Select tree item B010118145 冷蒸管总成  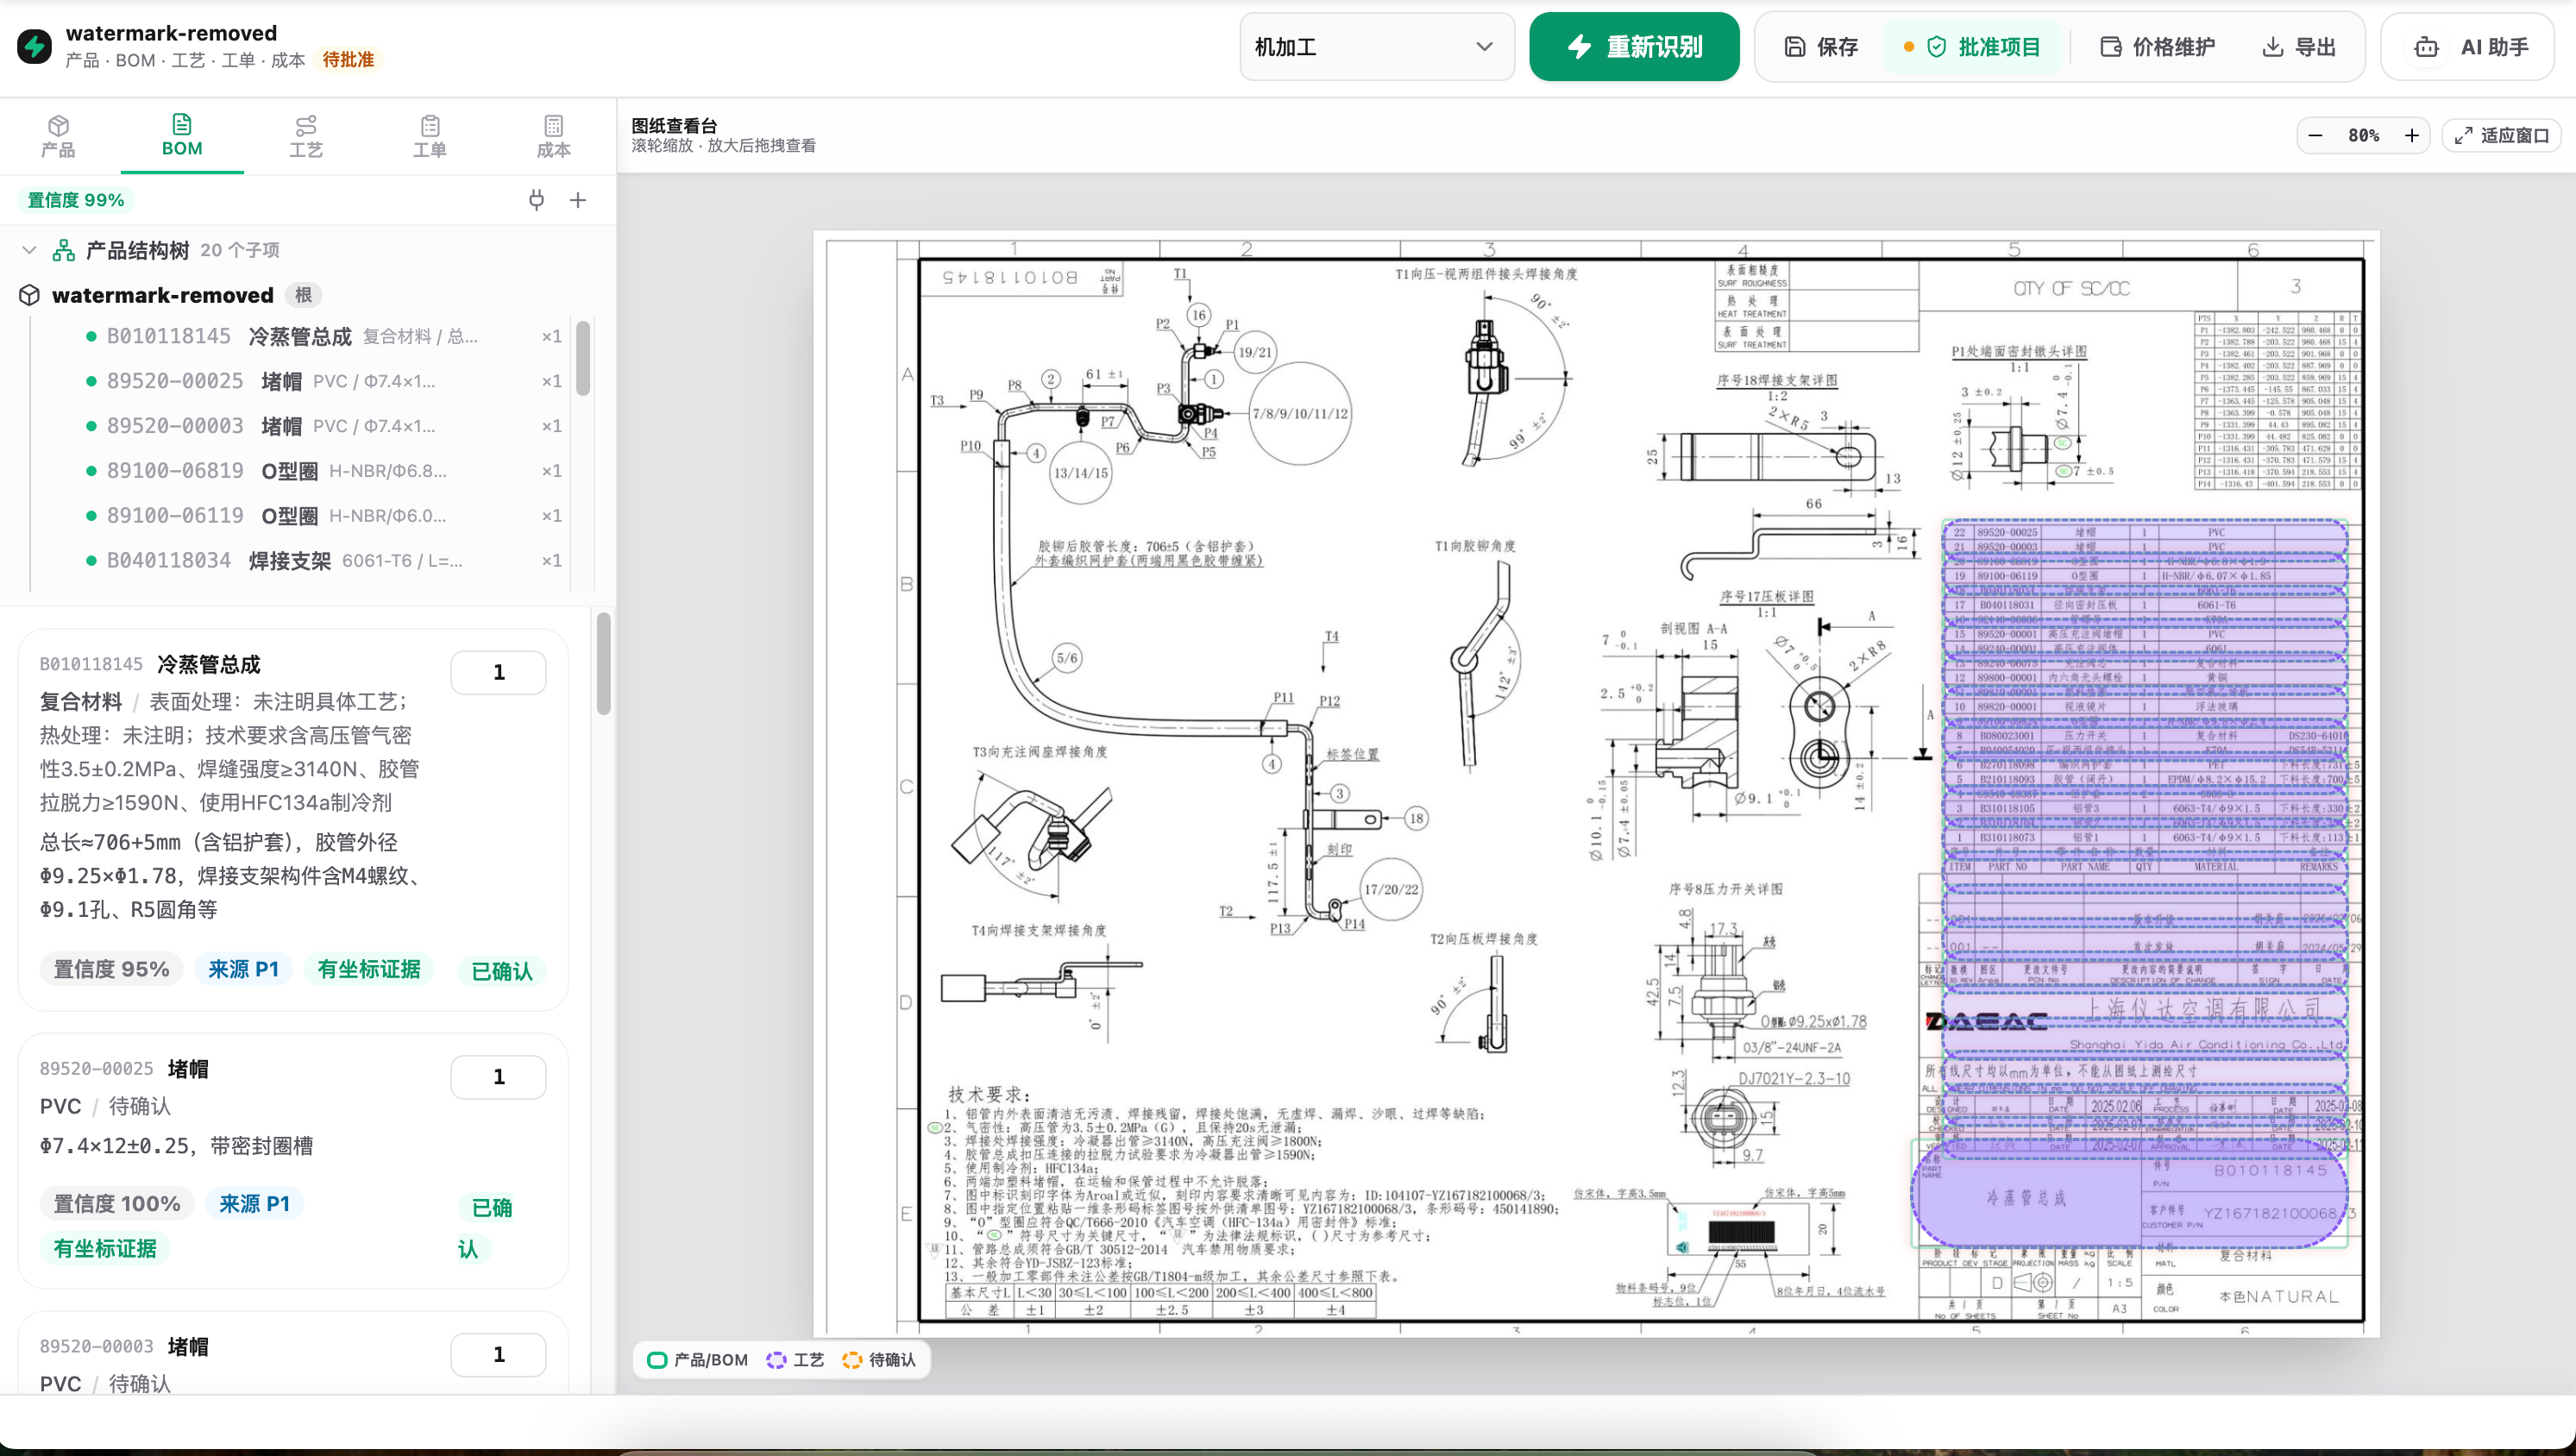tap(325, 336)
